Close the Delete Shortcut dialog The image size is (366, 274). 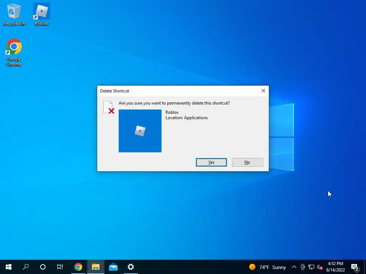tap(263, 91)
